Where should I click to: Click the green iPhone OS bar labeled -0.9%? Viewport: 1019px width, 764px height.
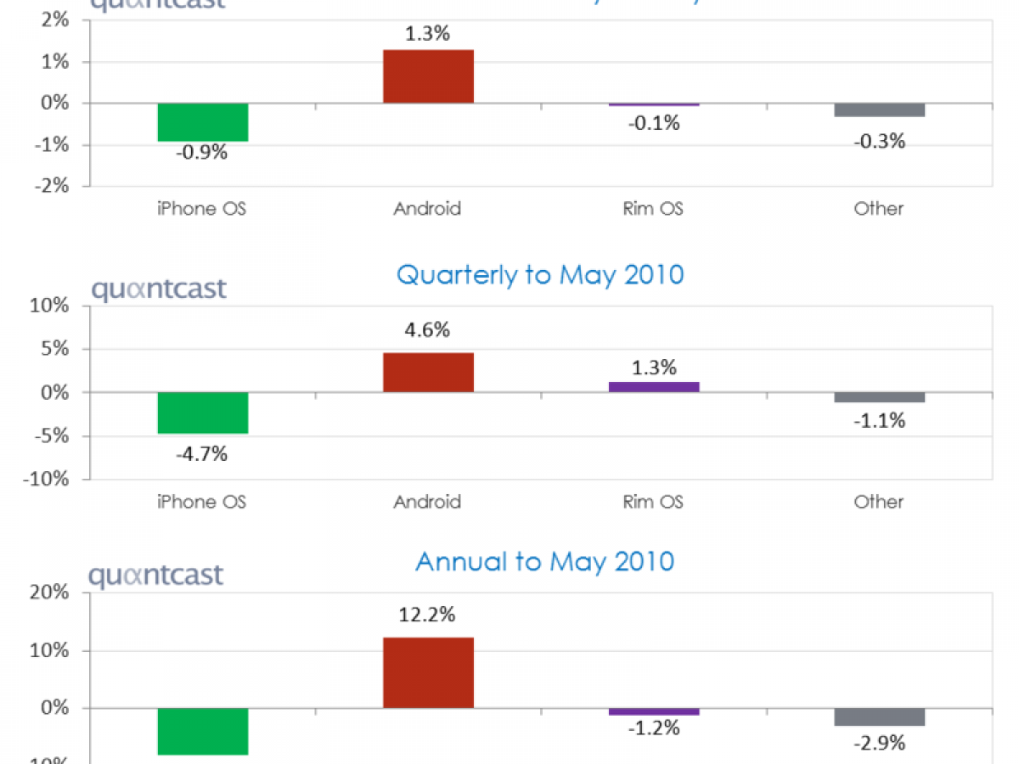tap(202, 122)
